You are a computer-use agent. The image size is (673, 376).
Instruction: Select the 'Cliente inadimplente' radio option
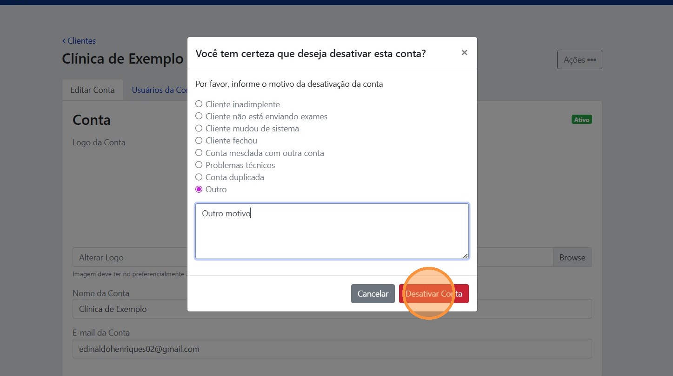(x=199, y=104)
